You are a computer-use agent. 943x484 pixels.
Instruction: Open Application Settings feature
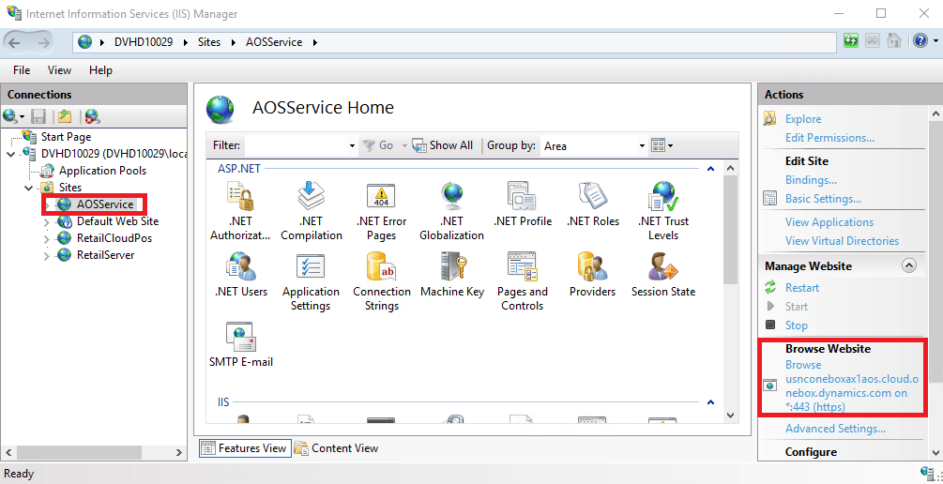click(311, 281)
